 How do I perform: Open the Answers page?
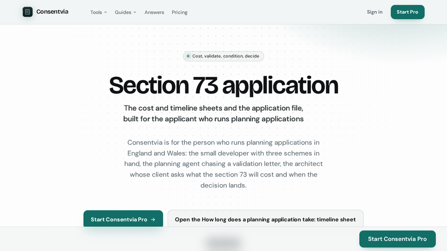tap(154, 12)
